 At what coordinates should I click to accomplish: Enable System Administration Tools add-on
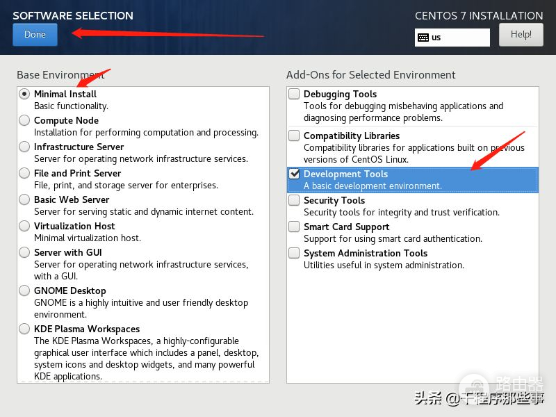click(x=295, y=253)
